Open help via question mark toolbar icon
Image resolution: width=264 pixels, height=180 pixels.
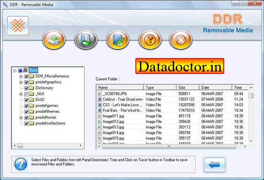(150, 40)
